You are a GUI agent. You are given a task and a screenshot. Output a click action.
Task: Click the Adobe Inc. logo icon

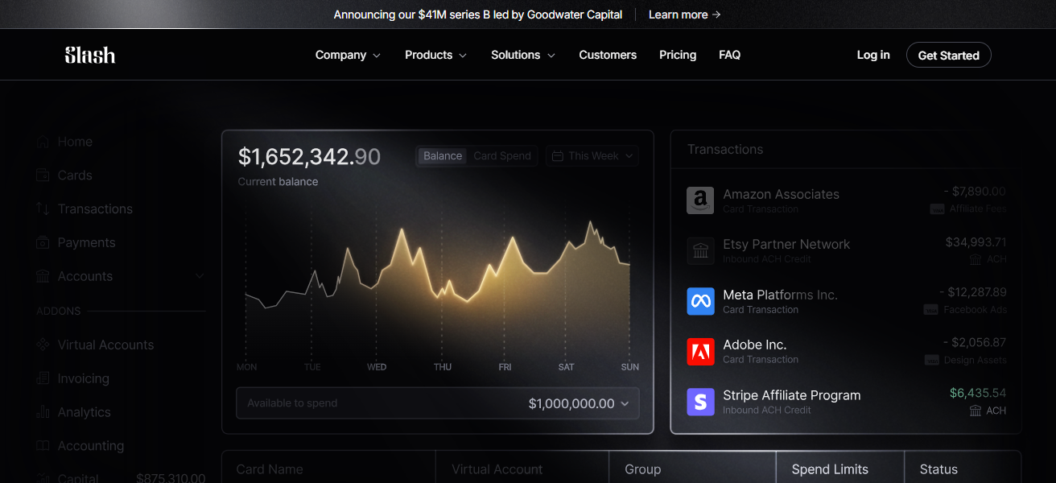700,352
